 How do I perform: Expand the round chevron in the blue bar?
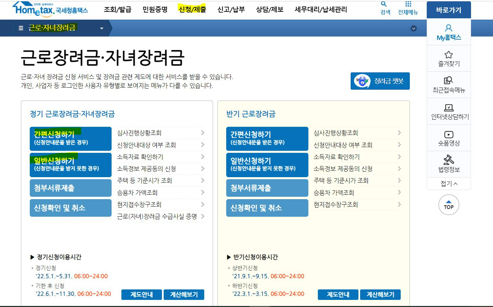[414, 28]
